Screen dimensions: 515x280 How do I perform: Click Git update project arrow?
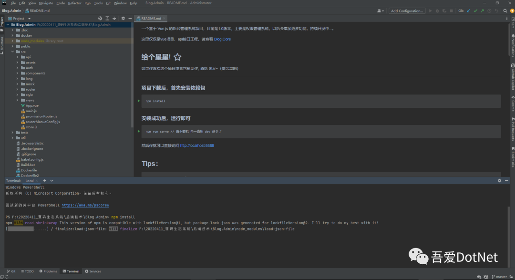[469, 11]
